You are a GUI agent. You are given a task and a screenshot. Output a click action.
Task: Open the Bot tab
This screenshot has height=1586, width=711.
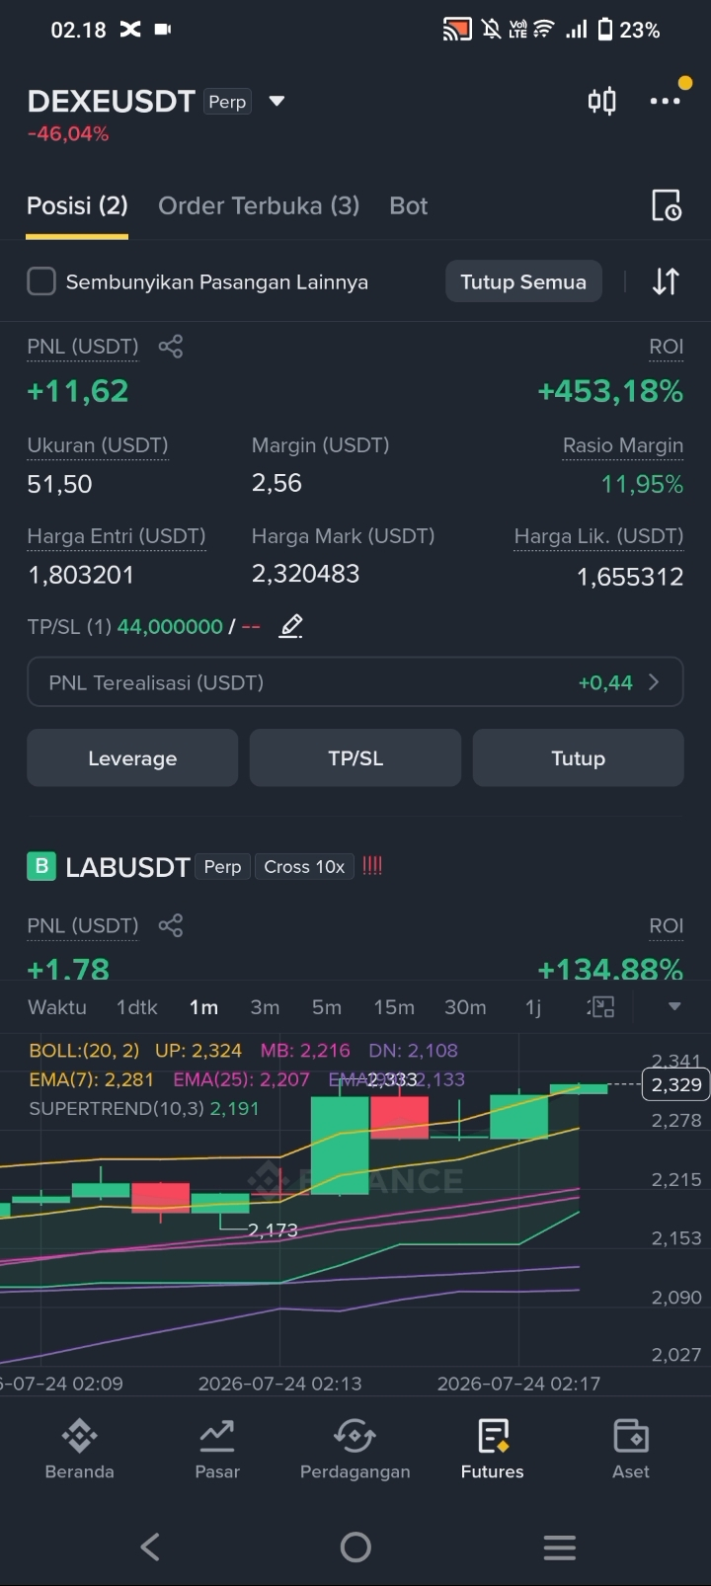pos(409,205)
